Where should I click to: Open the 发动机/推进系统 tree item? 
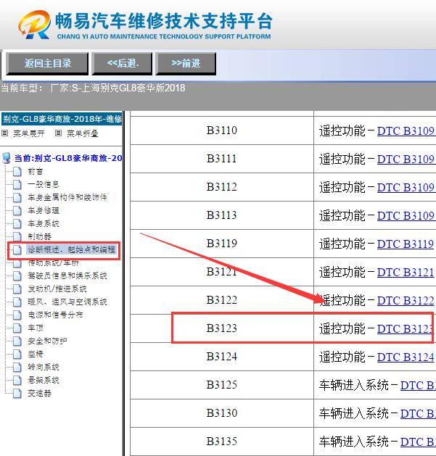pyautogui.click(x=57, y=289)
